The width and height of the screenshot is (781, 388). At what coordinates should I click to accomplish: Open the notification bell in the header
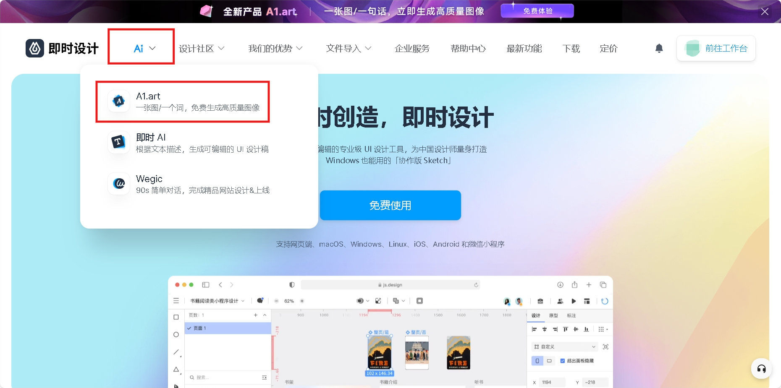pos(659,48)
